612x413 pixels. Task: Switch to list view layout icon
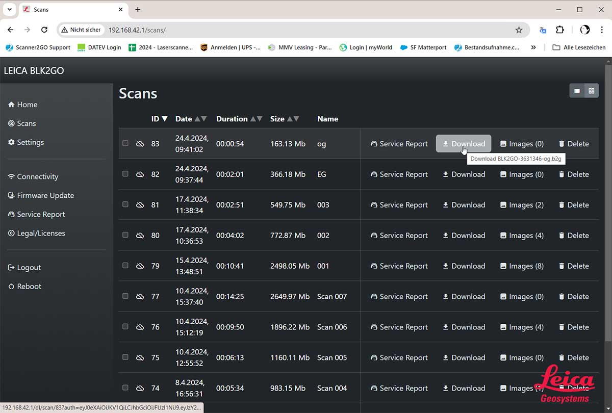[577, 91]
